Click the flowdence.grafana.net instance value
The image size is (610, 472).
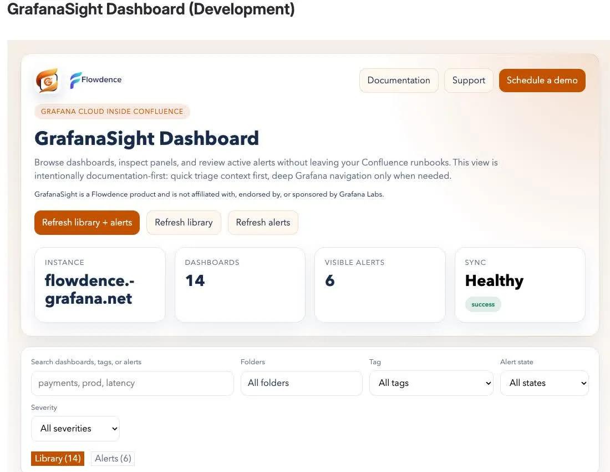coord(89,289)
